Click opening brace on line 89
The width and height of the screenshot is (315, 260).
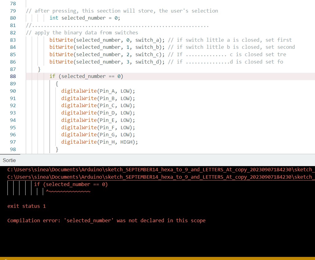pyautogui.click(x=57, y=84)
